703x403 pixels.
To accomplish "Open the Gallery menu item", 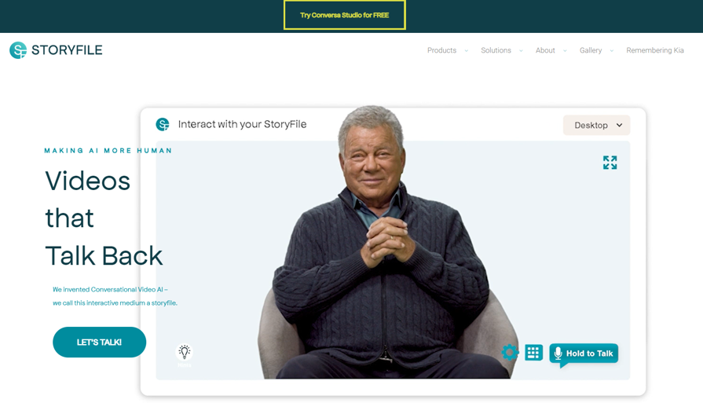I will pos(591,50).
